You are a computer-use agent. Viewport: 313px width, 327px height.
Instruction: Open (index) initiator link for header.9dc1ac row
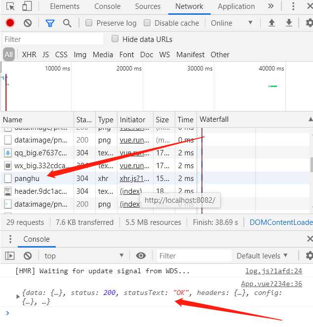coord(131,191)
